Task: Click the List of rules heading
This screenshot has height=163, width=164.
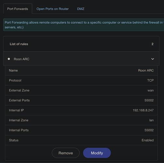Action: pyautogui.click(x=19, y=44)
